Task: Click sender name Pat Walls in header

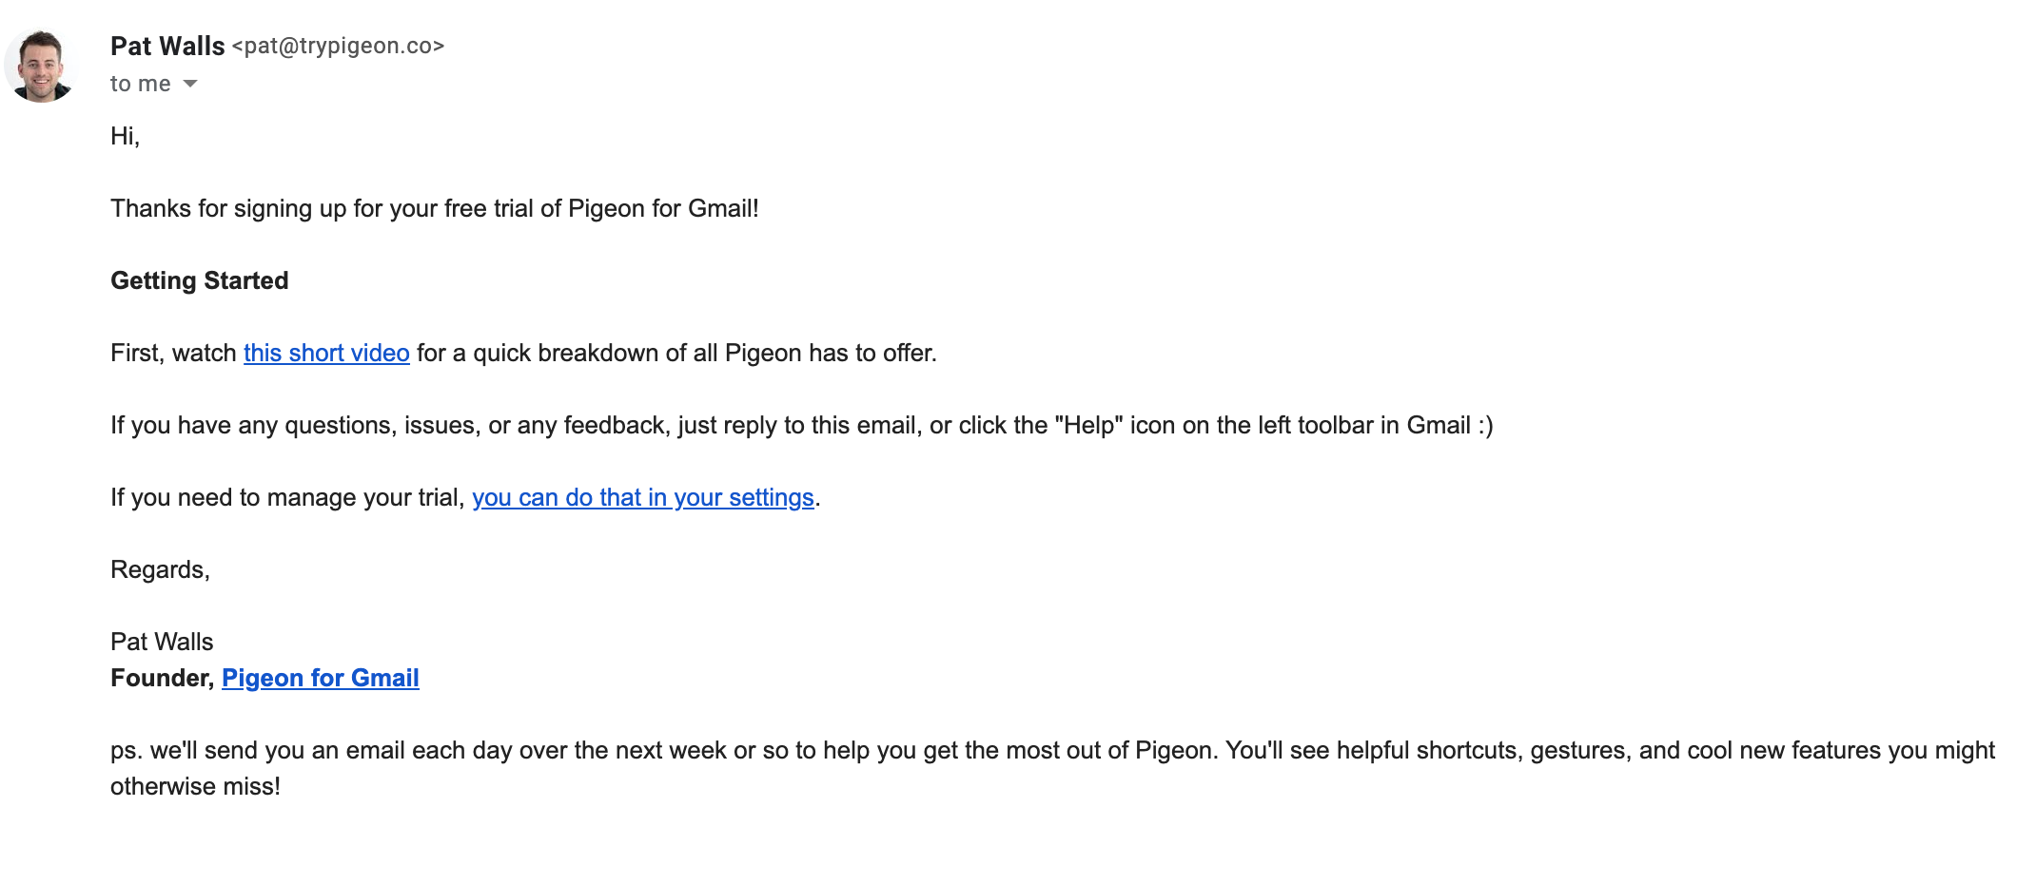Action: [x=167, y=46]
